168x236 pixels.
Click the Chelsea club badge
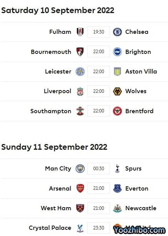point(117,32)
